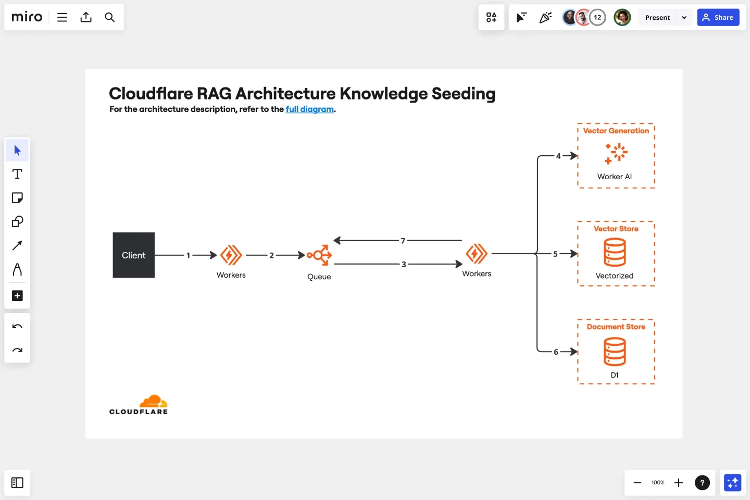Select the first Workers icon near Client
750x500 pixels.
coord(231,255)
